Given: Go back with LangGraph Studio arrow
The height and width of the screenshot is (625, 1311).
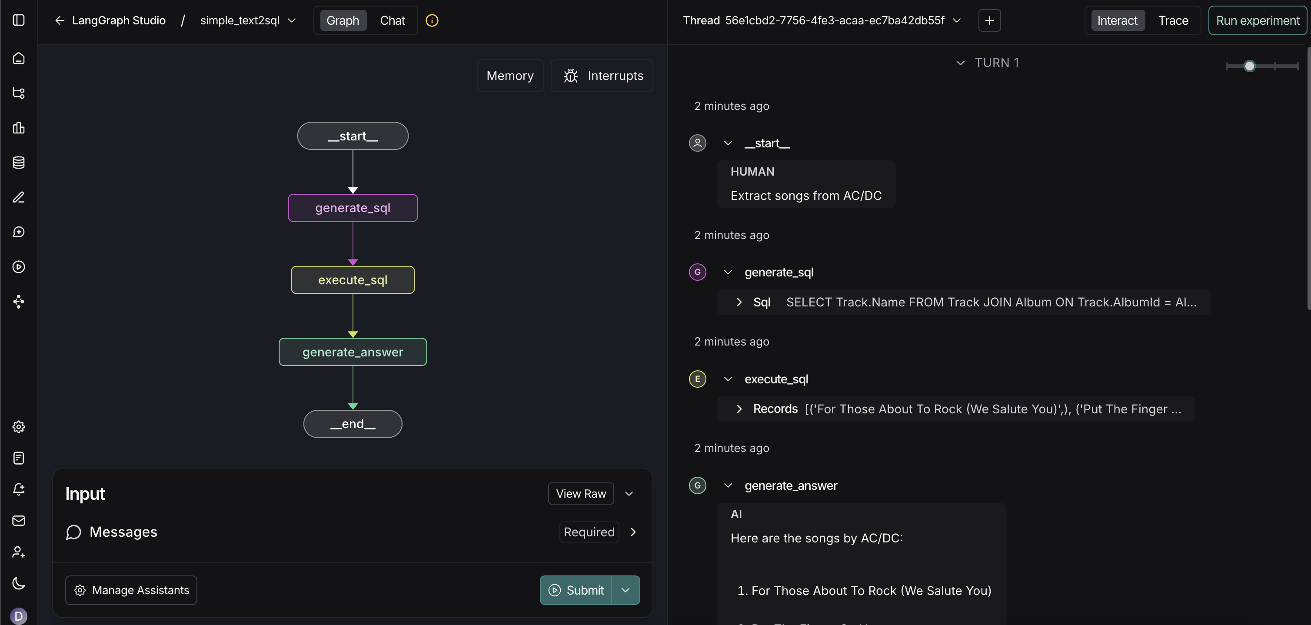Looking at the screenshot, I should click(60, 20).
